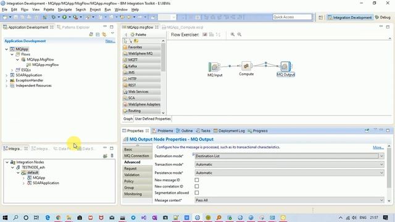This screenshot has height=222, width=395.
Task: Switch to Integration Development perspective
Action: point(350,17)
